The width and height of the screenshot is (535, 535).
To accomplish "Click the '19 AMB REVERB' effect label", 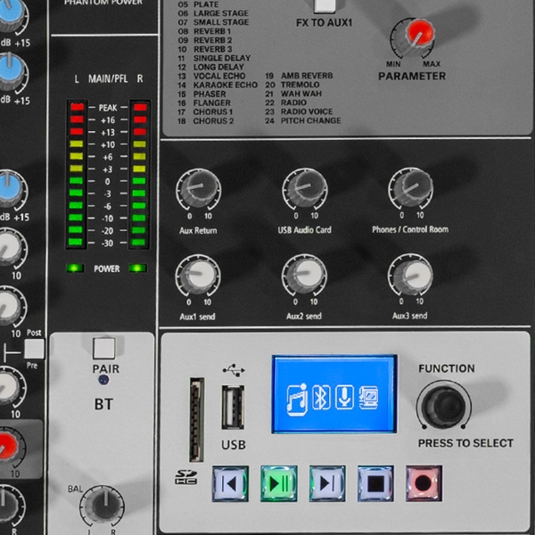I will (x=299, y=76).
